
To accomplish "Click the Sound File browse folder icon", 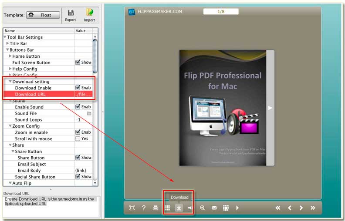I will pos(89,113).
